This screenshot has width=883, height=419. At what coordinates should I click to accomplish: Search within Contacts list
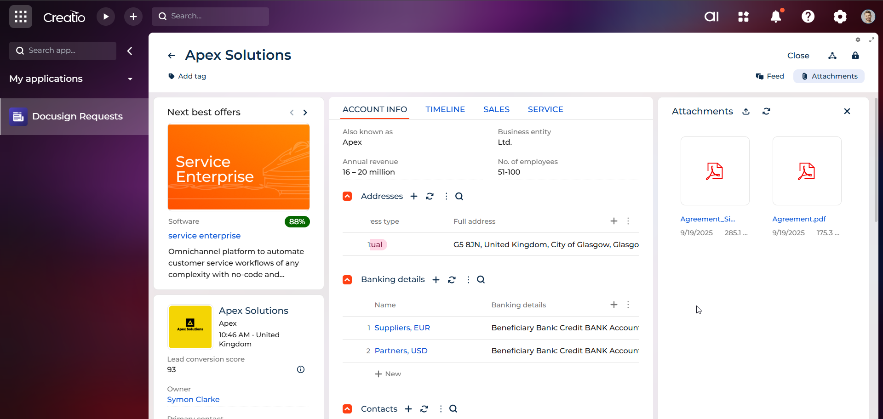[453, 409]
